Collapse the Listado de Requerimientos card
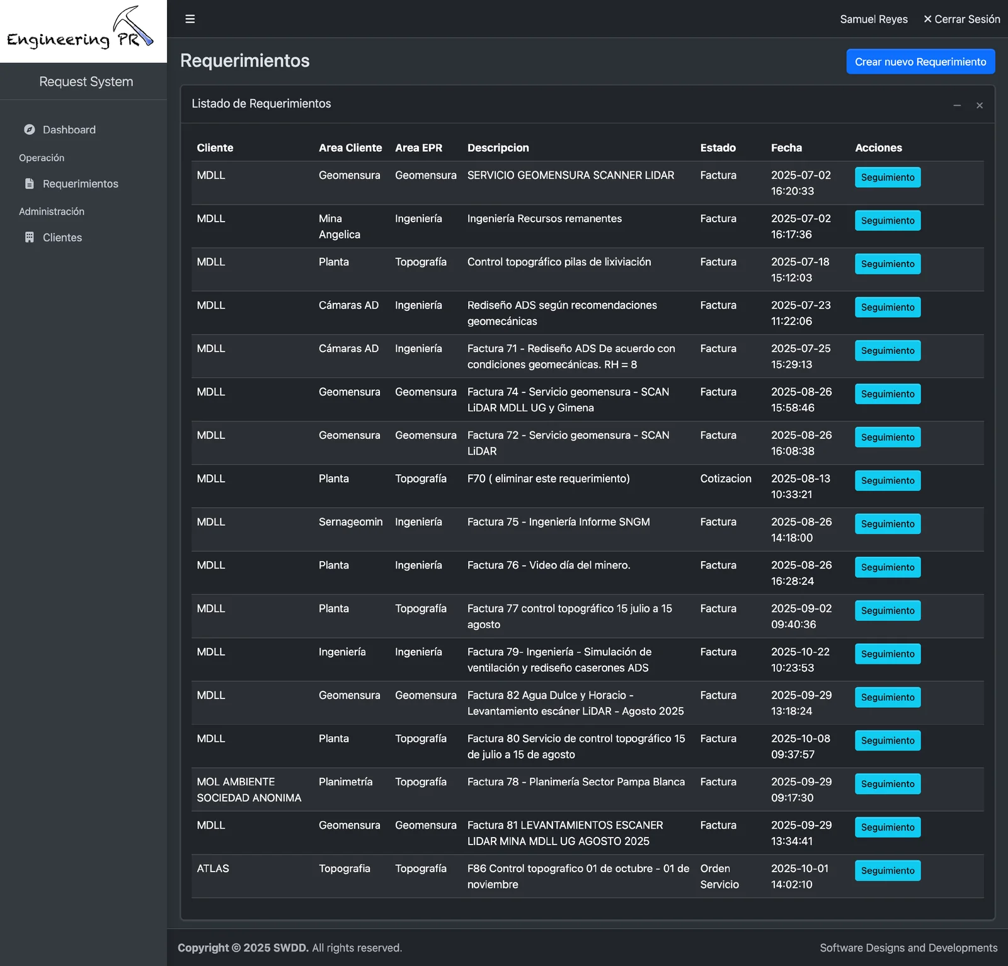 [957, 105]
